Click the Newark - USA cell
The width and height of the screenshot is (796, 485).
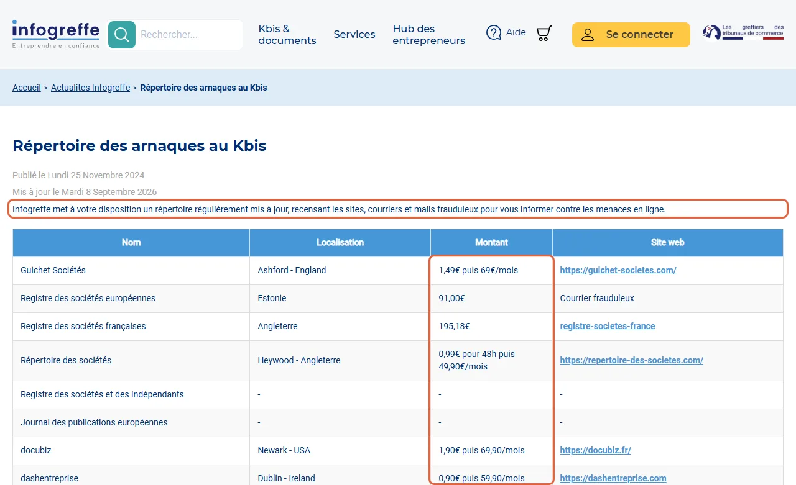[340, 451]
